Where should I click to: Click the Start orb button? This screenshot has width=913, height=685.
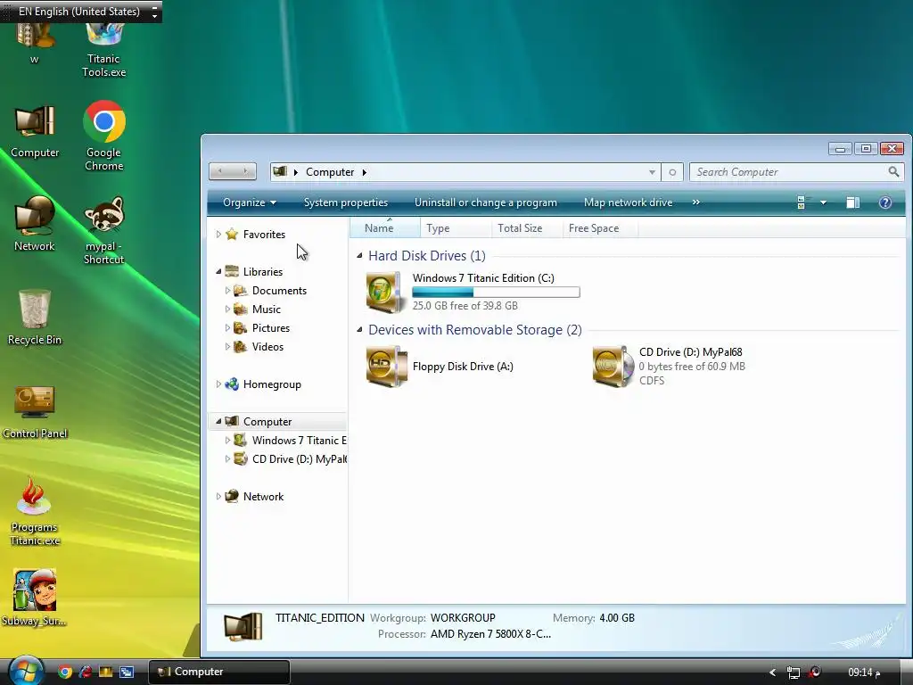click(x=26, y=672)
